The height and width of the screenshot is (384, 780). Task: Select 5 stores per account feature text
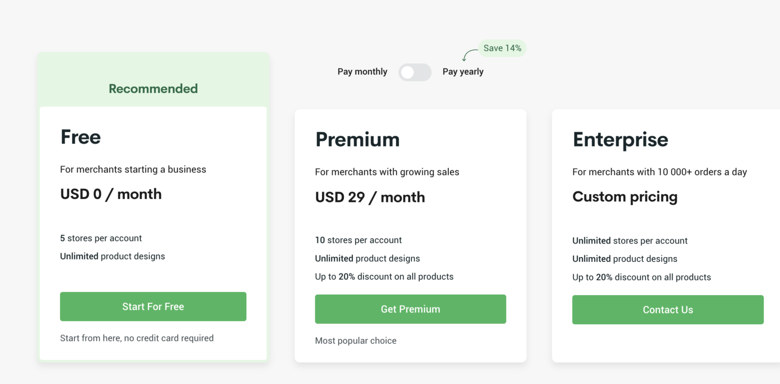101,238
